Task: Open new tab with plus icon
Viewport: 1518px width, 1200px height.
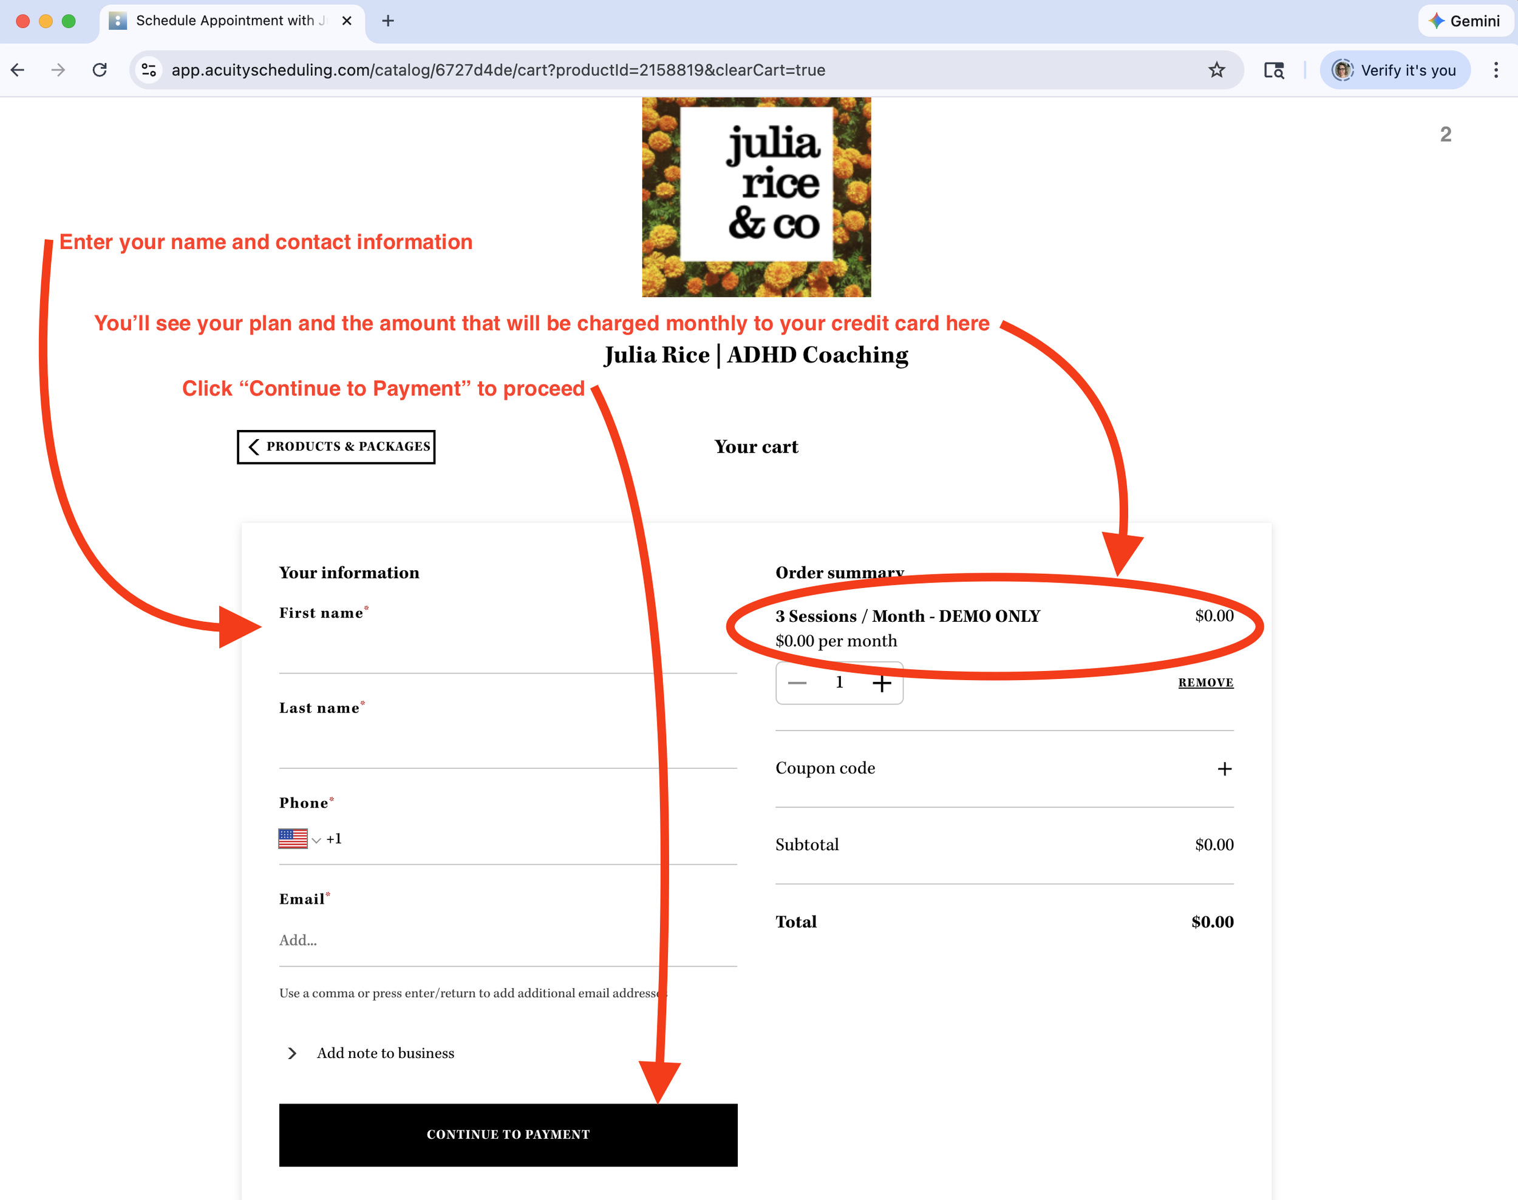Action: tap(388, 21)
